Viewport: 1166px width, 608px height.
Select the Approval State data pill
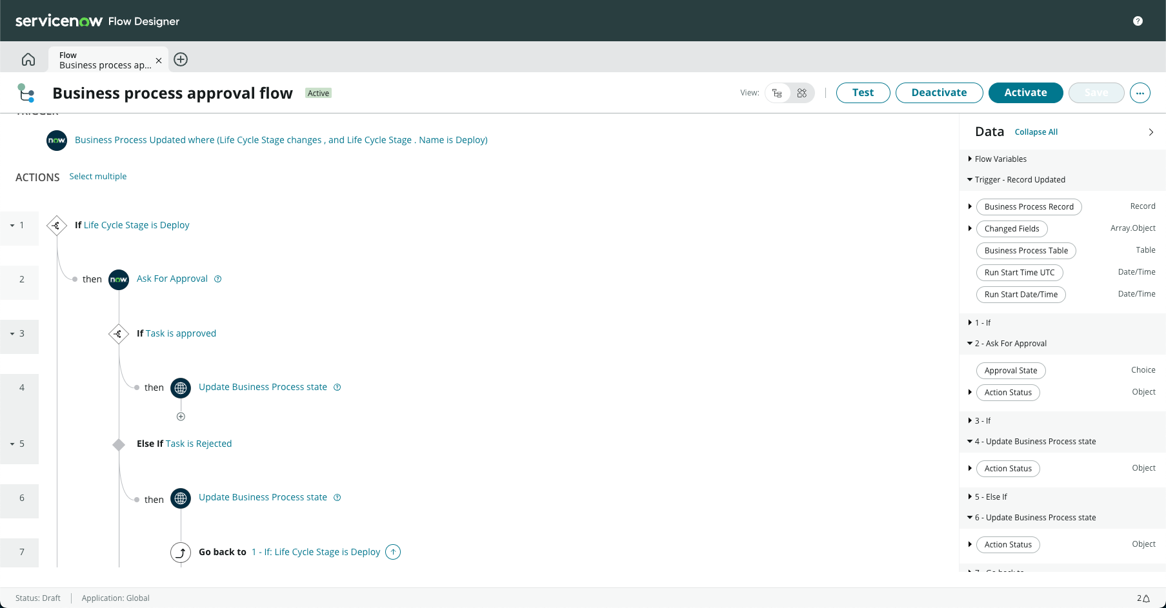1011,371
